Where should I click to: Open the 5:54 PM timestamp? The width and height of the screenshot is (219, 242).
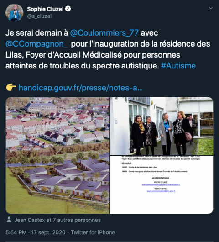point(16,232)
